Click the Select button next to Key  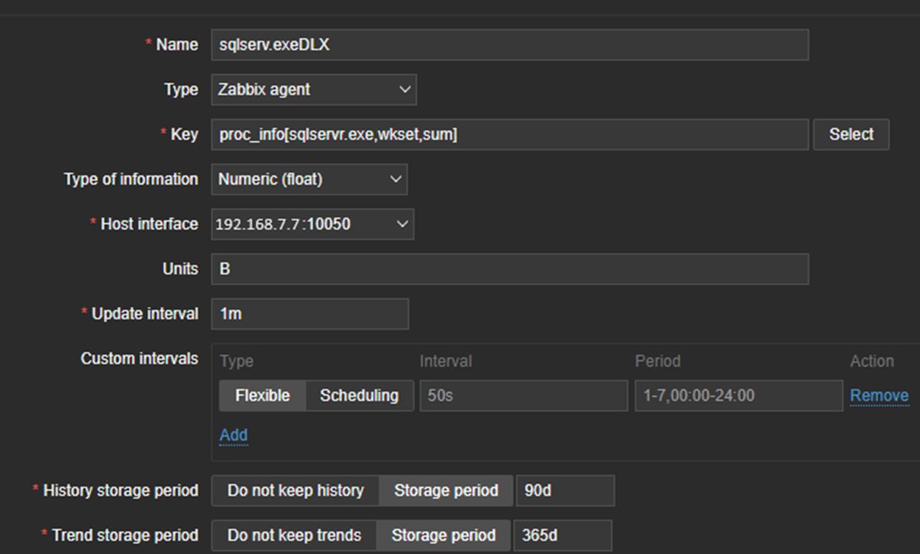coord(851,134)
